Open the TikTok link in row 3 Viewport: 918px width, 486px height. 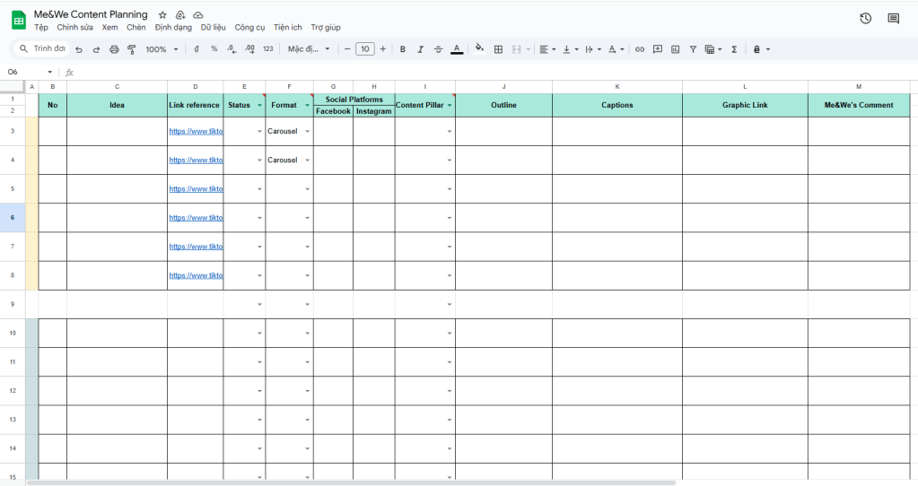196,132
